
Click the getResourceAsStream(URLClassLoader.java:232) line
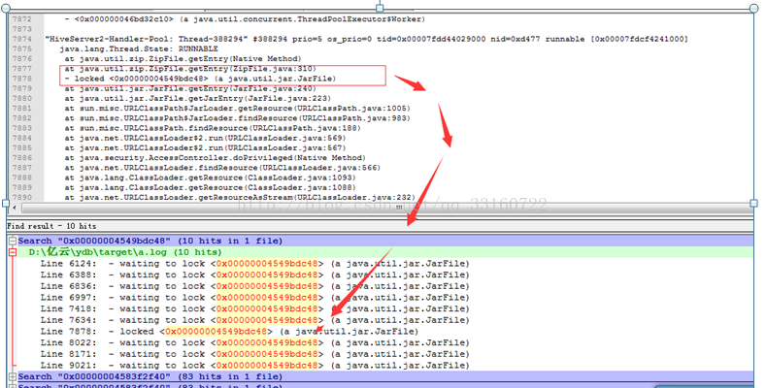[x=240, y=197]
